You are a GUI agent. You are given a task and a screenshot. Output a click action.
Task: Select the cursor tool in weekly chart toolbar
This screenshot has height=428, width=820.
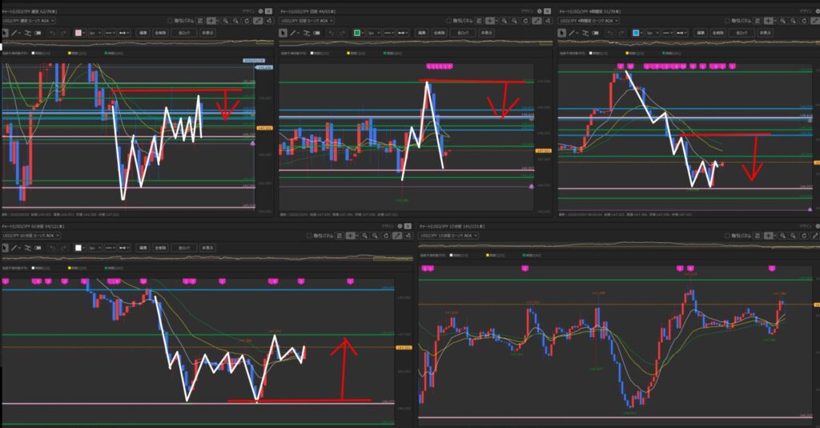click(5, 33)
